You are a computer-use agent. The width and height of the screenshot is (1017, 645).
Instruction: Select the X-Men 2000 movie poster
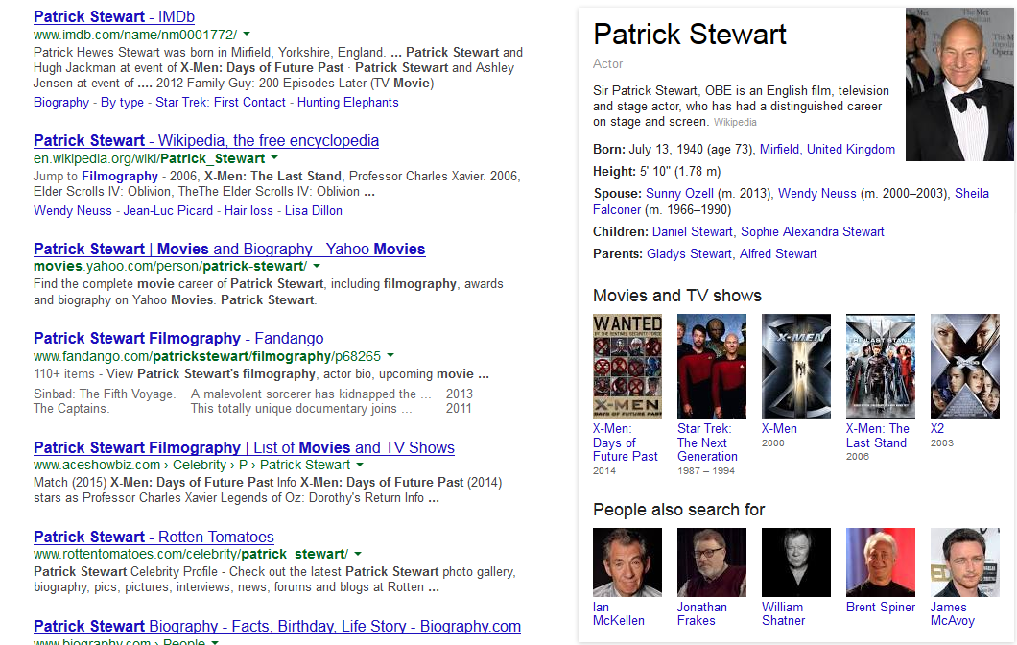click(x=795, y=367)
